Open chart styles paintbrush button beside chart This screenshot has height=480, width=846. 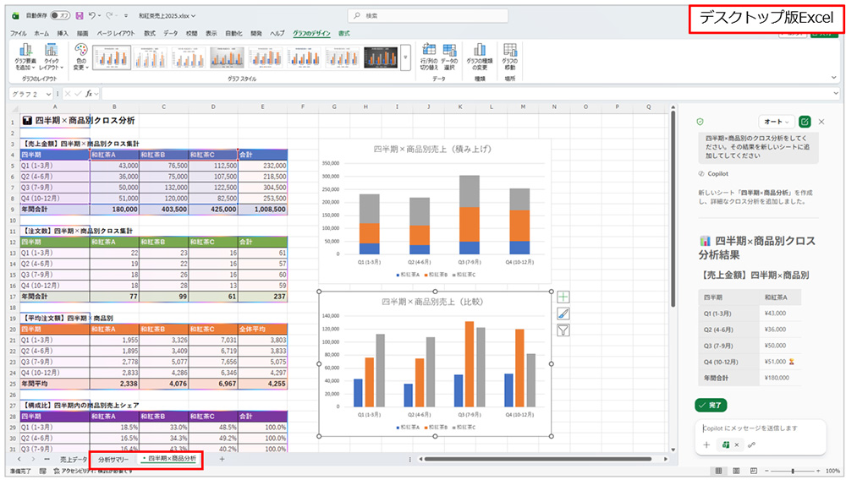563,314
